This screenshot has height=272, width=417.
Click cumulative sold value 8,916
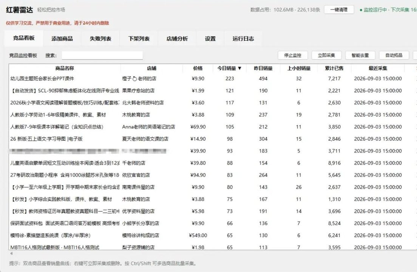point(334,163)
